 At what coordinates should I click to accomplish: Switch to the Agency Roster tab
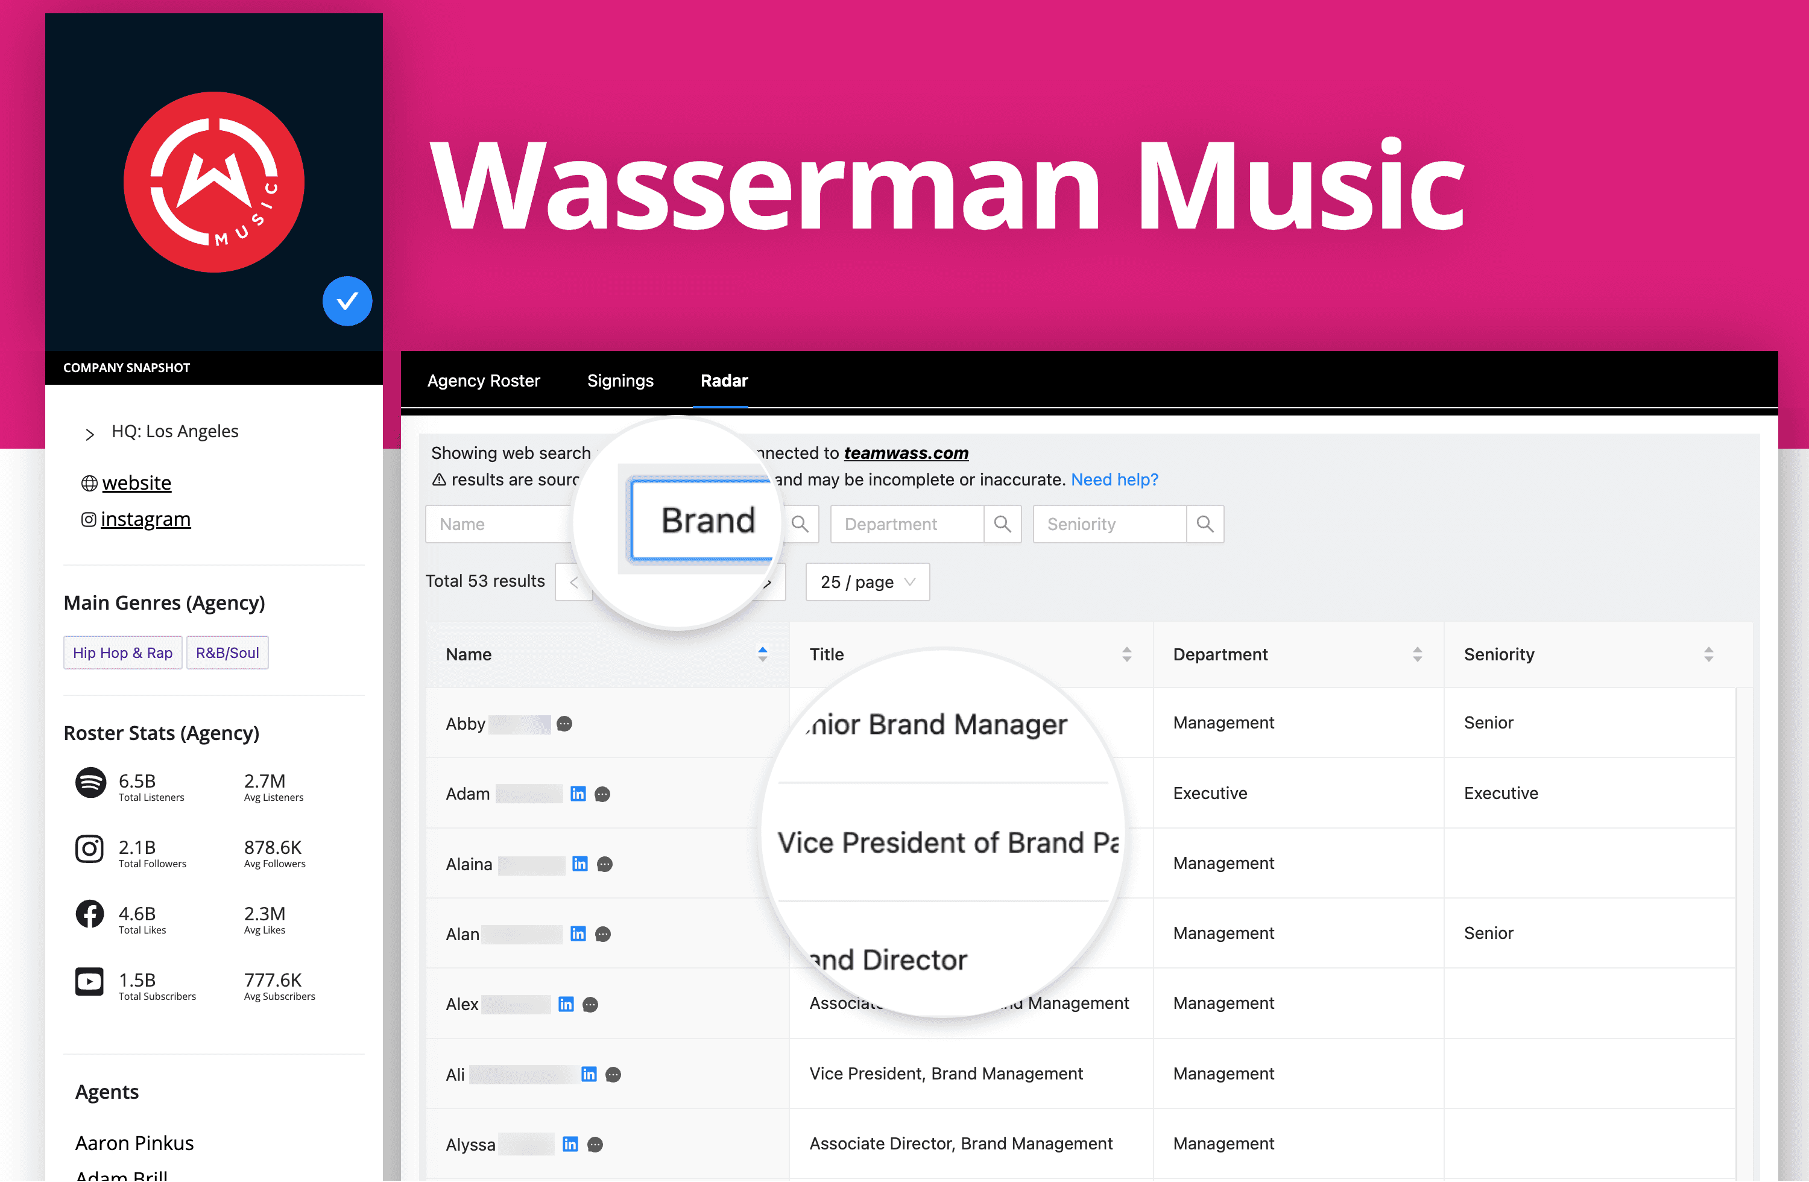[484, 381]
